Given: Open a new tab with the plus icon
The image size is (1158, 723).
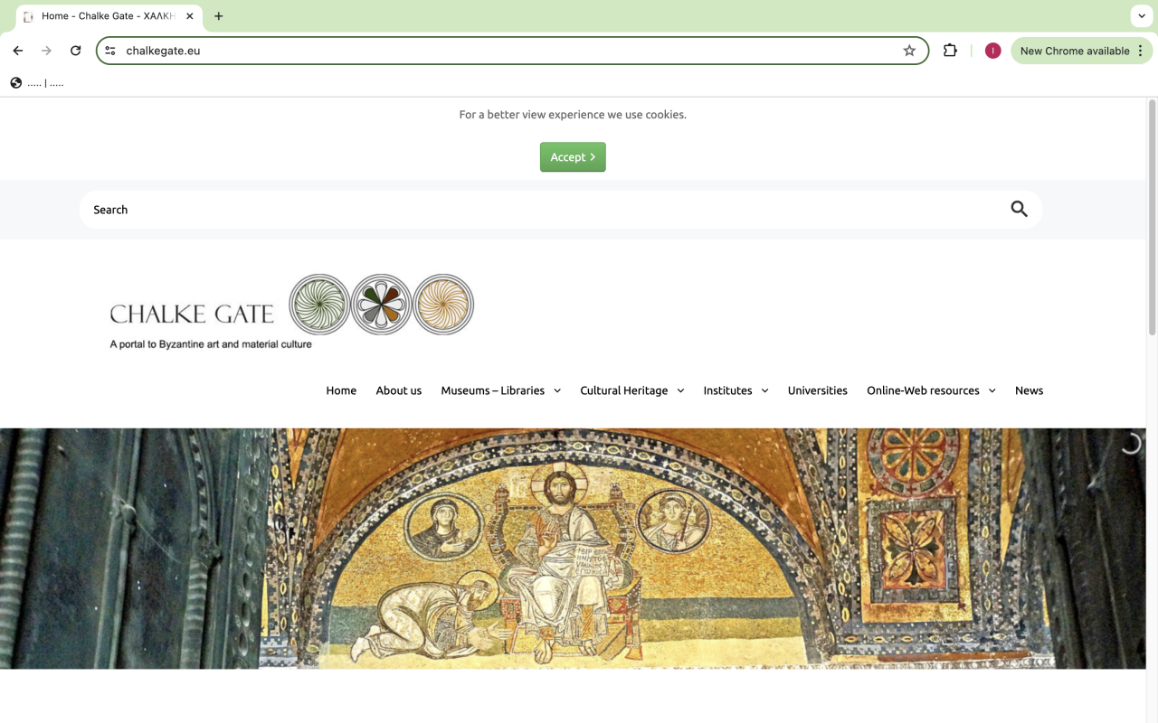Looking at the screenshot, I should tap(218, 16).
